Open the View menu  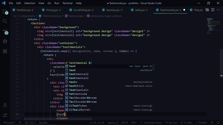click(41, 3)
